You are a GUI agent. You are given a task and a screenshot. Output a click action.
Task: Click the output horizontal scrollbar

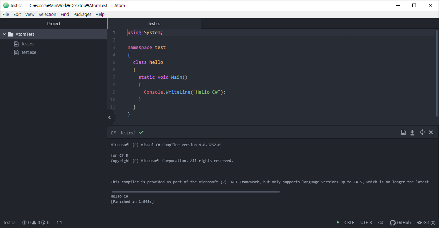(x=196, y=192)
